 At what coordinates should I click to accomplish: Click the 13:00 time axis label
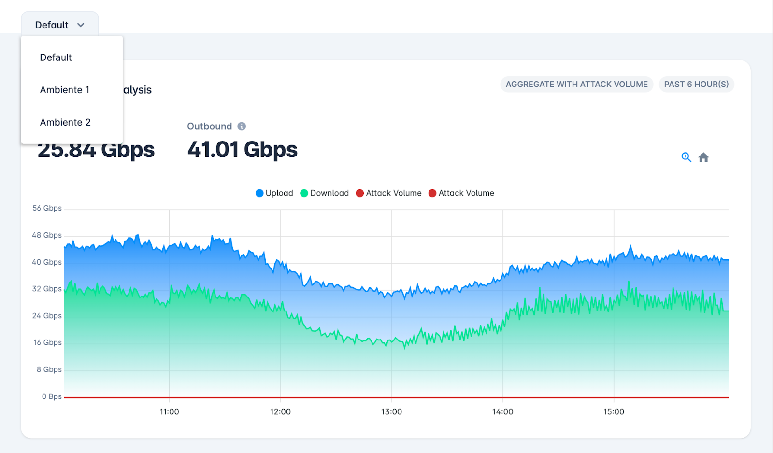(391, 412)
